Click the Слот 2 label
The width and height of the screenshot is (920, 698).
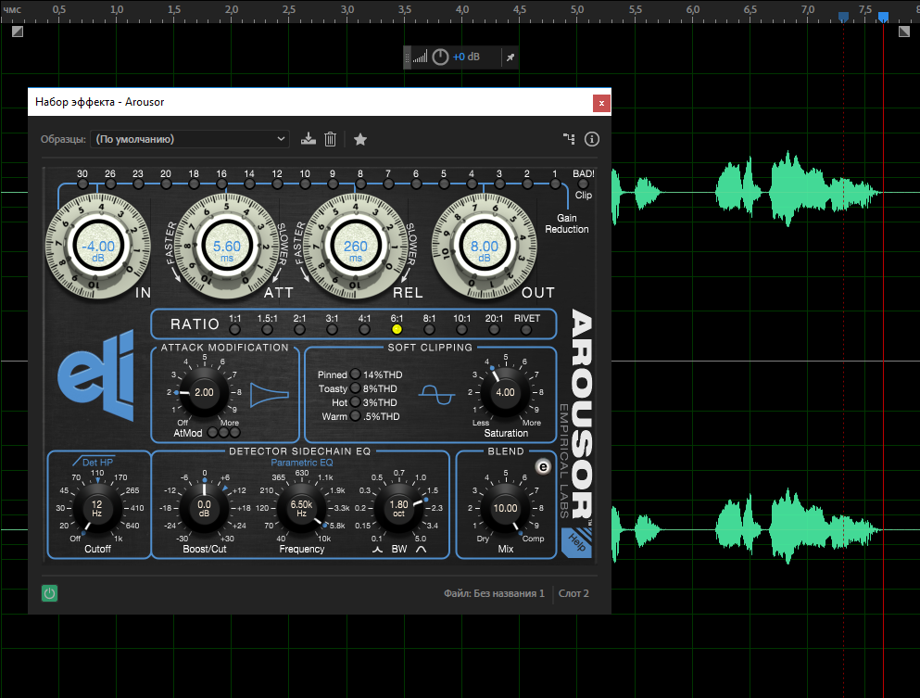coord(573,593)
